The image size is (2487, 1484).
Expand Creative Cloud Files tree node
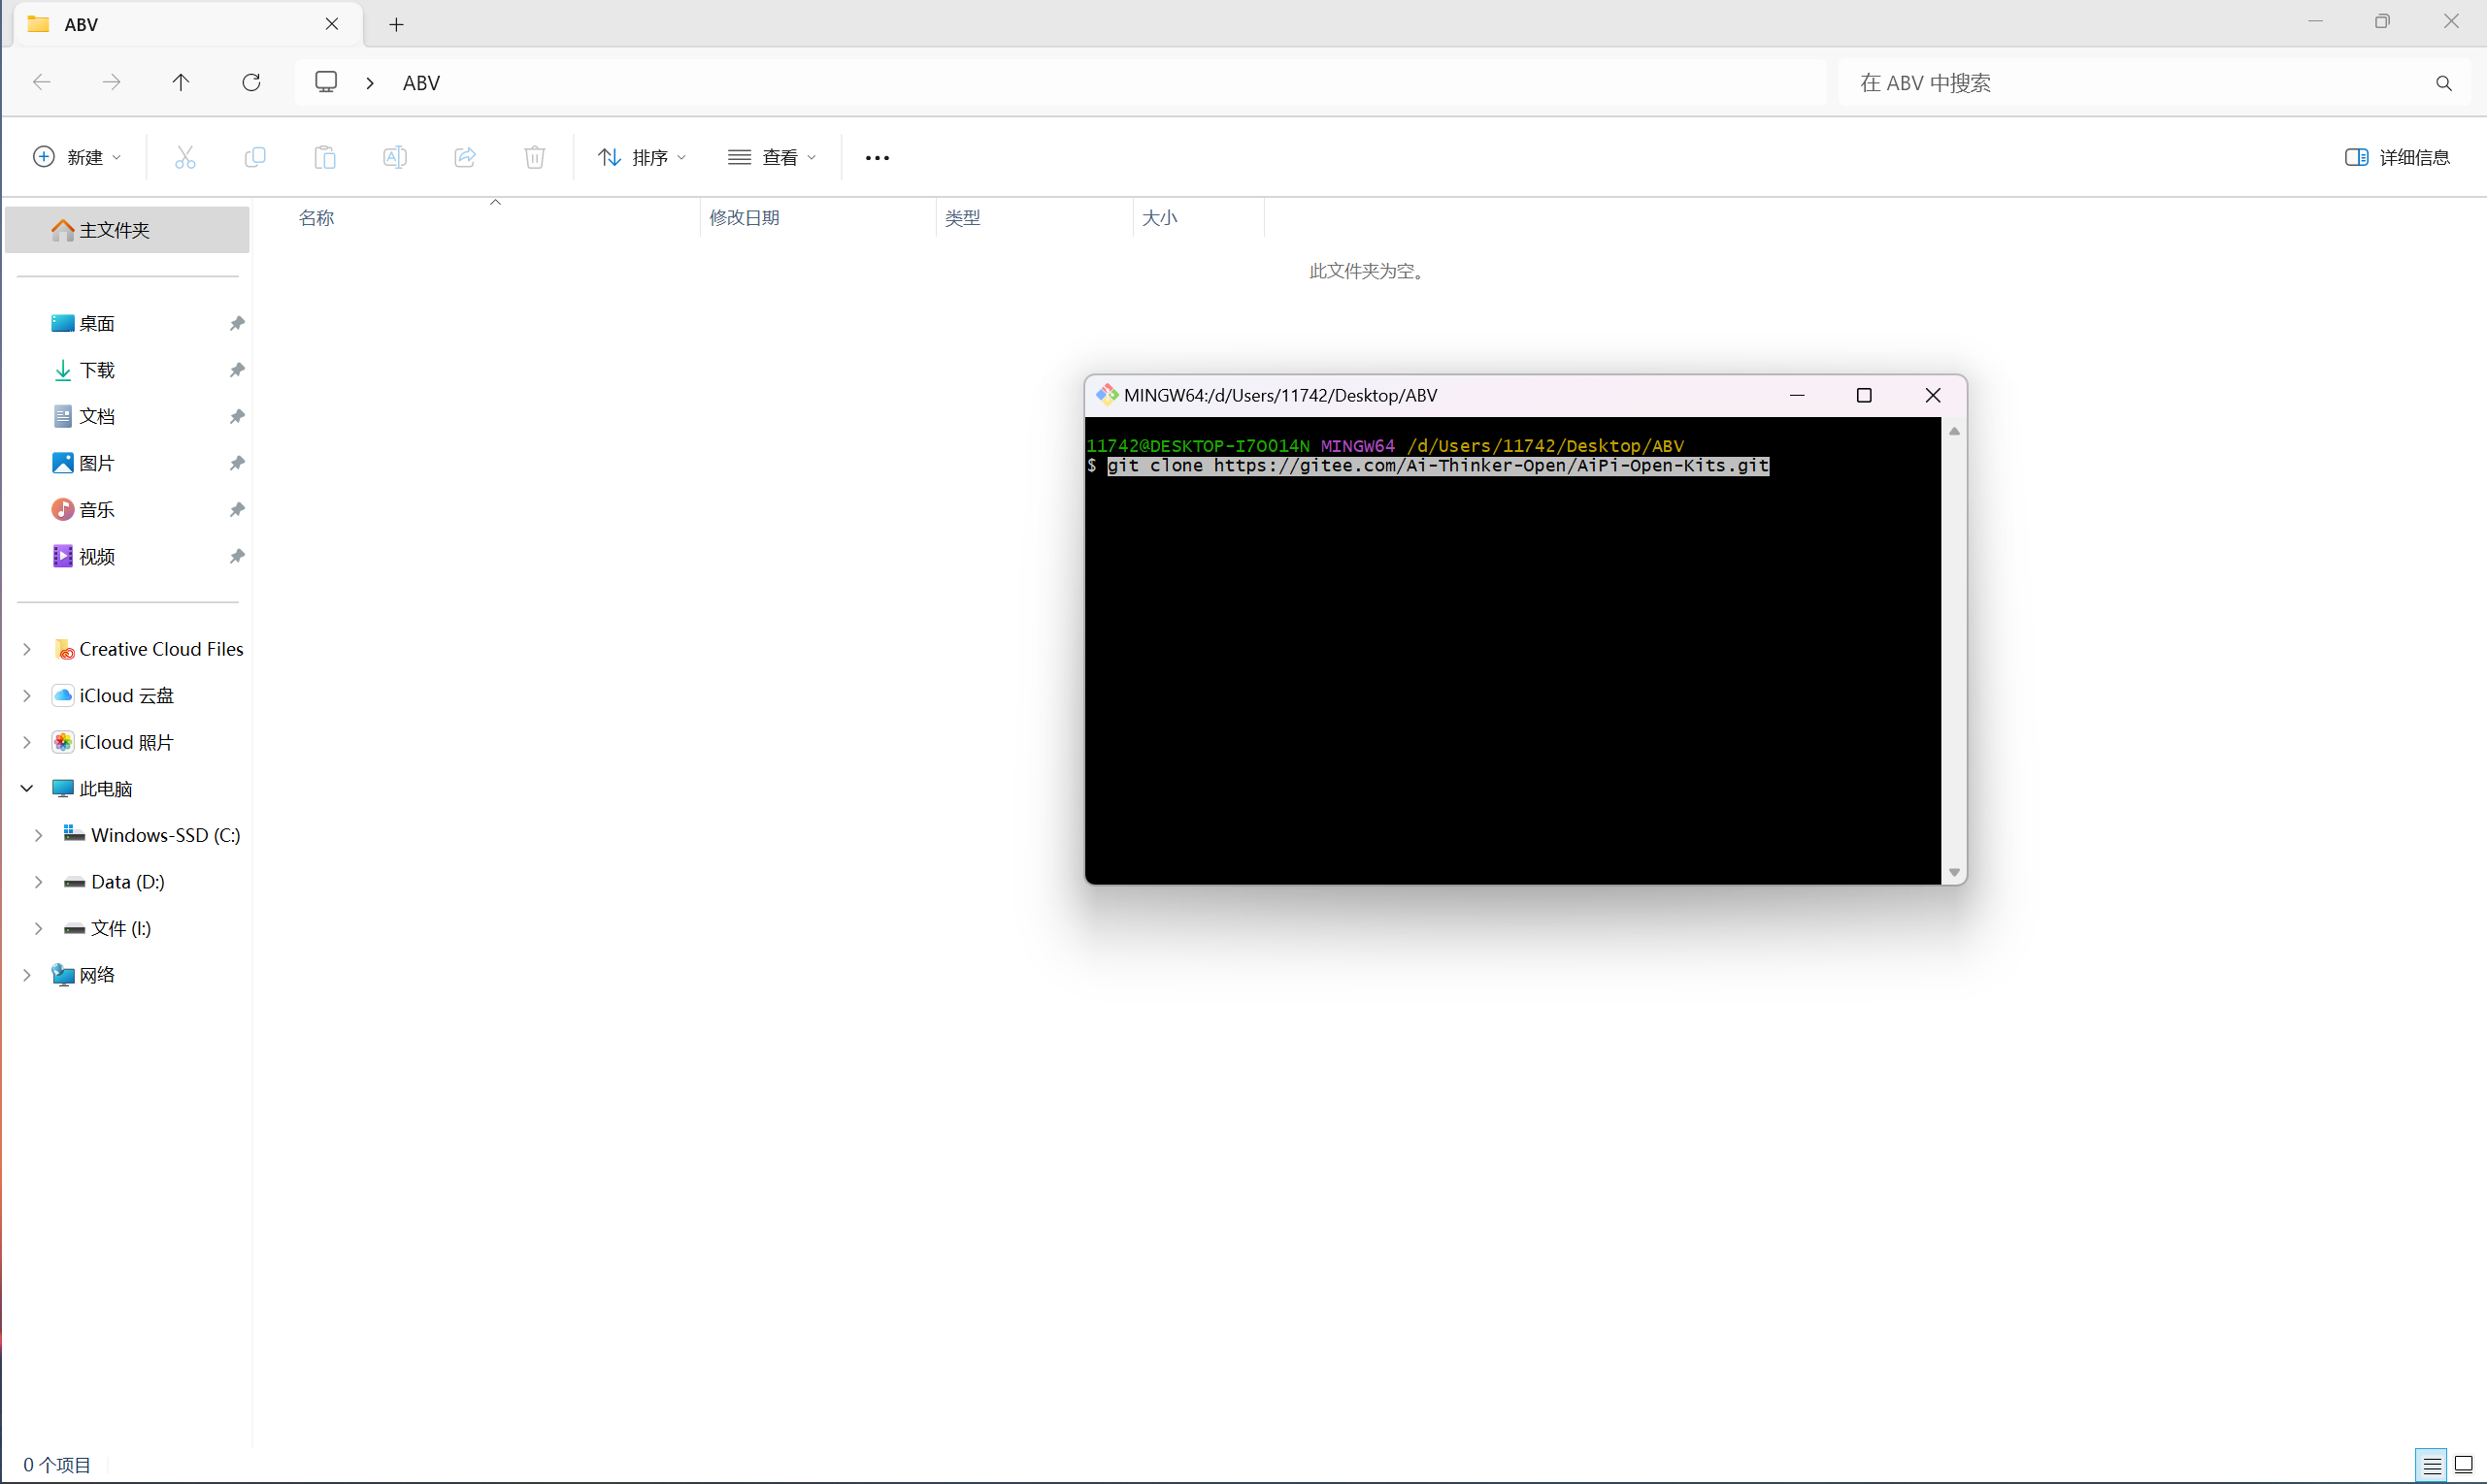point(27,649)
